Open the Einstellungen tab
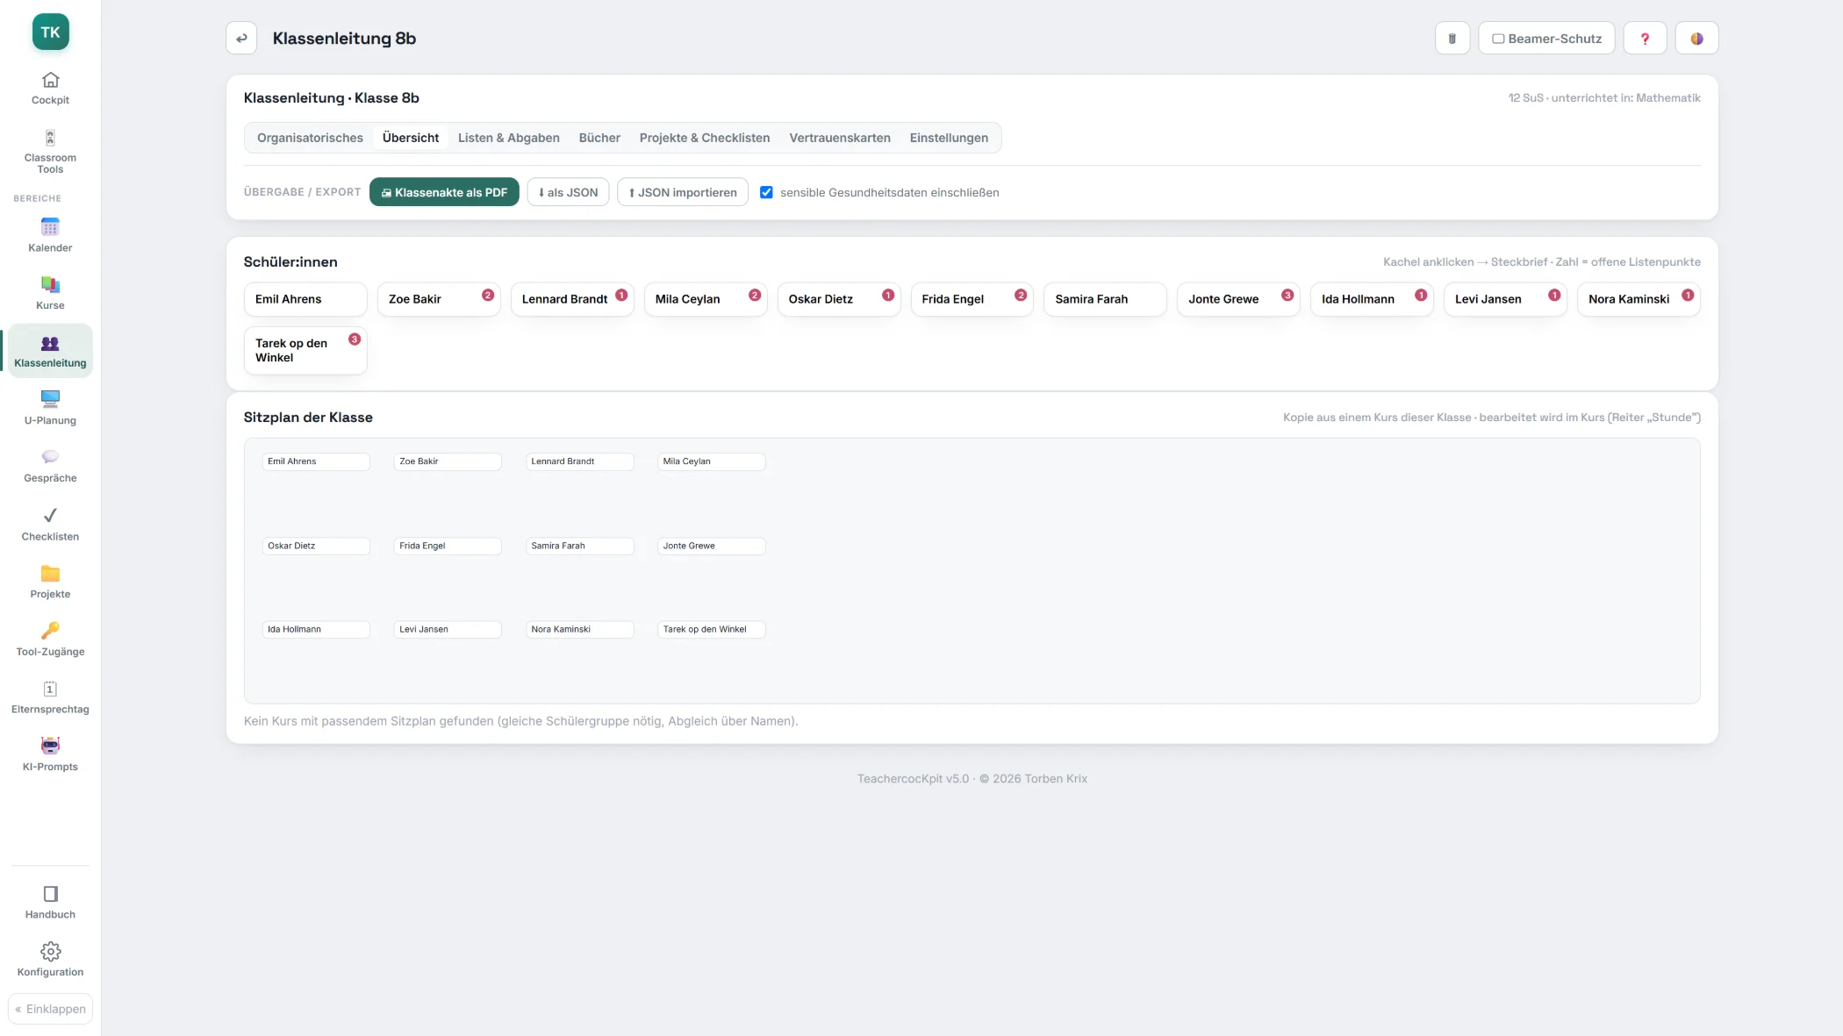1843x1036 pixels. 949,138
